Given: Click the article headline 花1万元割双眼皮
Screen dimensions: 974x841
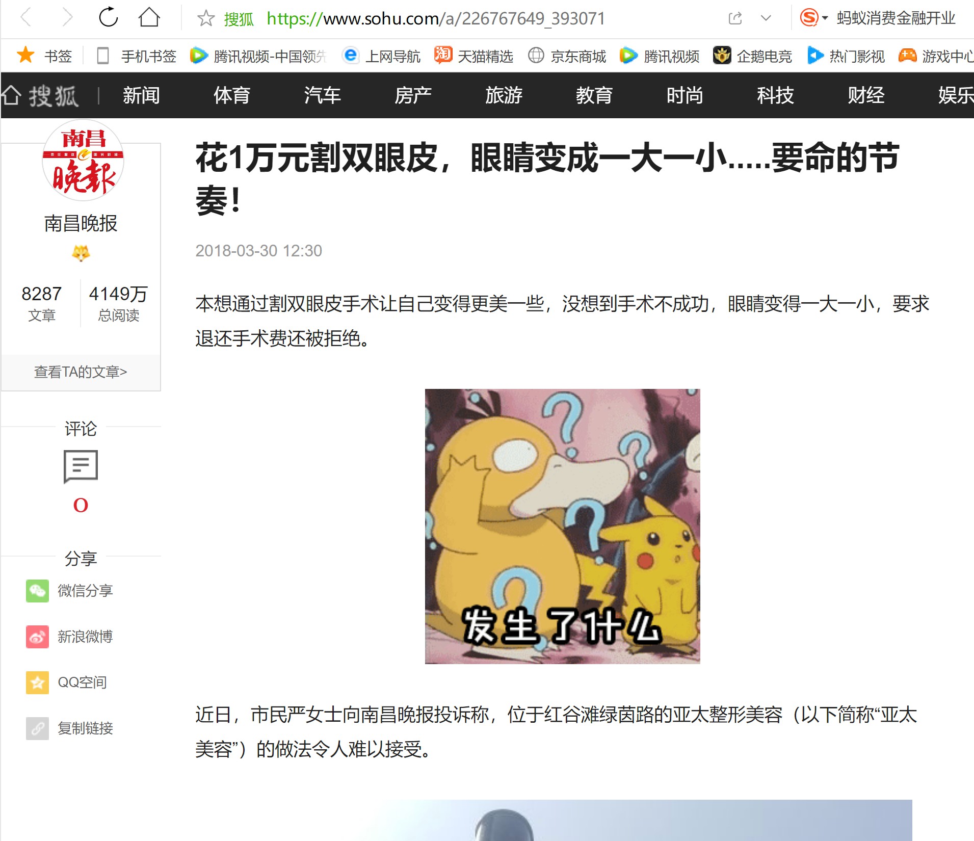Looking at the screenshot, I should coord(547,178).
